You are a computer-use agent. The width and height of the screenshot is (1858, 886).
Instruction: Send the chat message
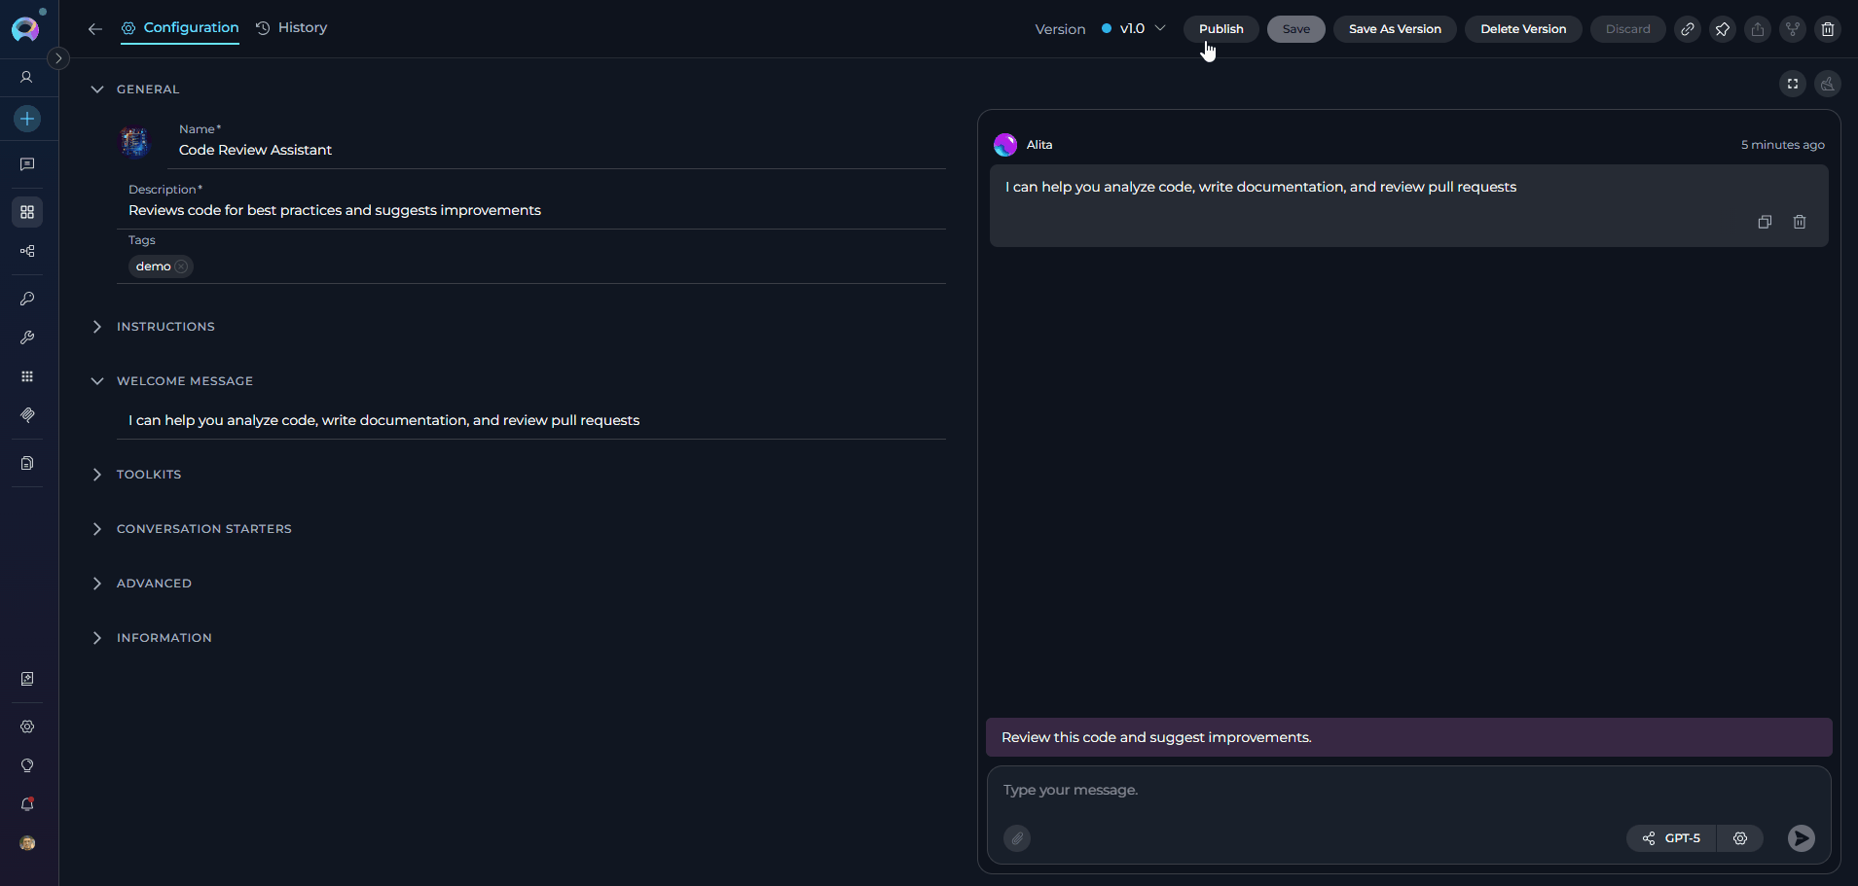[x=1801, y=838]
